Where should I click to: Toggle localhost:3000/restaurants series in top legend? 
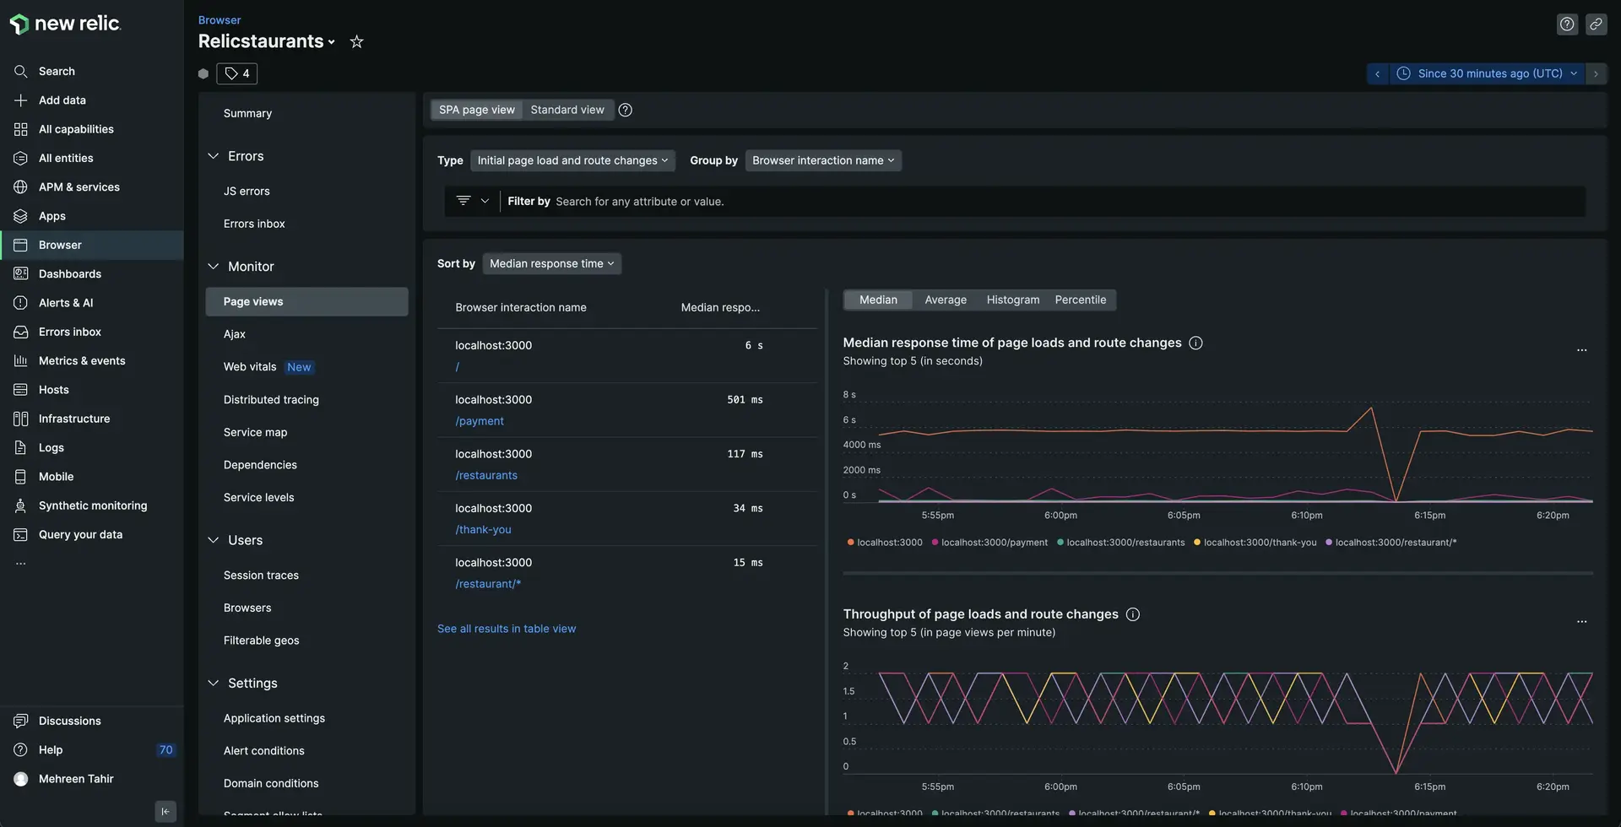(x=1121, y=543)
